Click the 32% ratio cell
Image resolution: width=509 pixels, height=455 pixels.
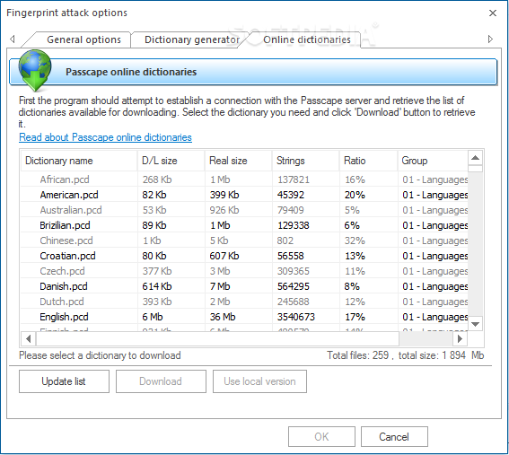coord(355,241)
